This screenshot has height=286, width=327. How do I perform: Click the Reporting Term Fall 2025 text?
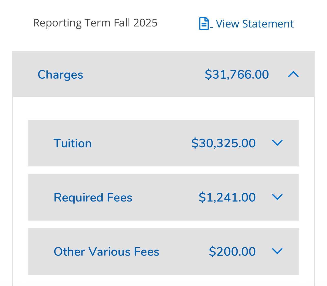[x=95, y=23]
